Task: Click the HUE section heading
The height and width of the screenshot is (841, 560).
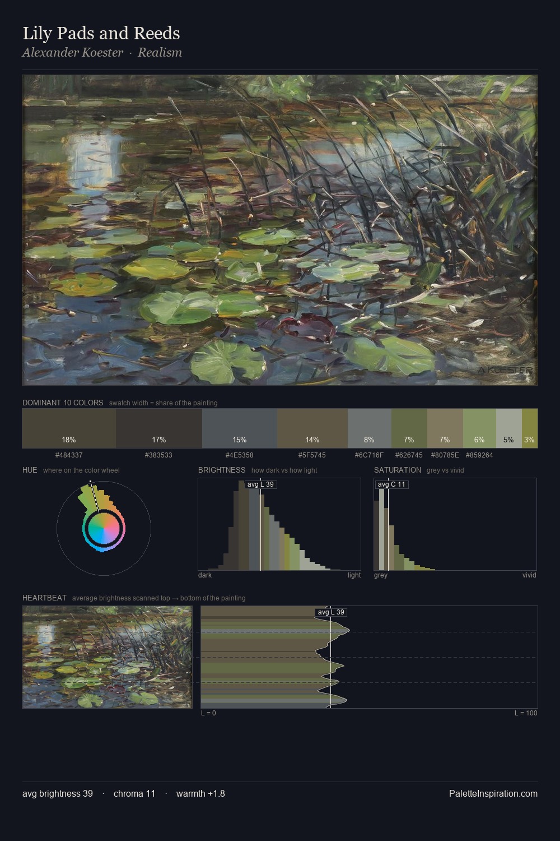Action: tap(30, 470)
